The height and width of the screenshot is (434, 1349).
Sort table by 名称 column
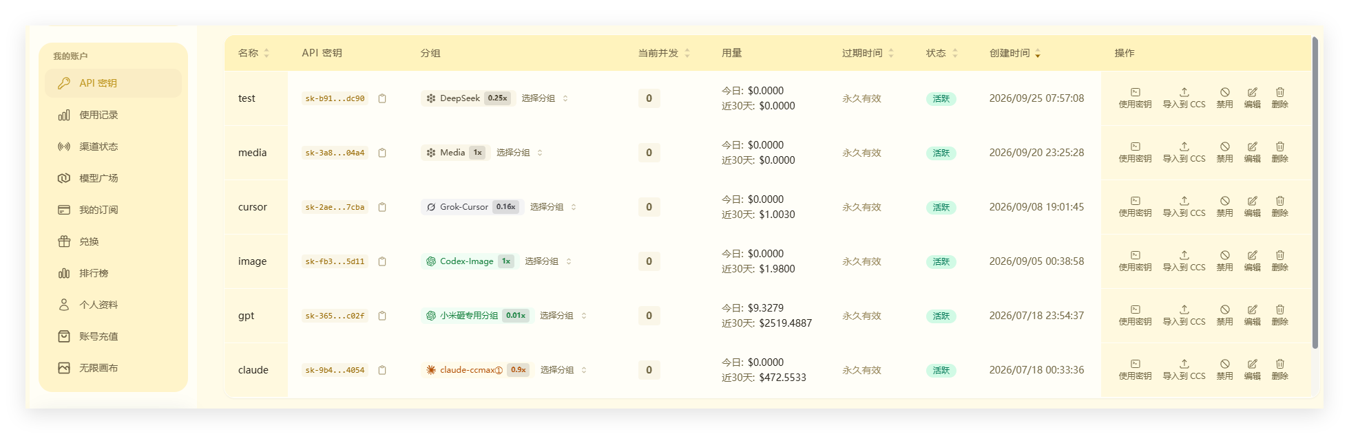pos(253,53)
